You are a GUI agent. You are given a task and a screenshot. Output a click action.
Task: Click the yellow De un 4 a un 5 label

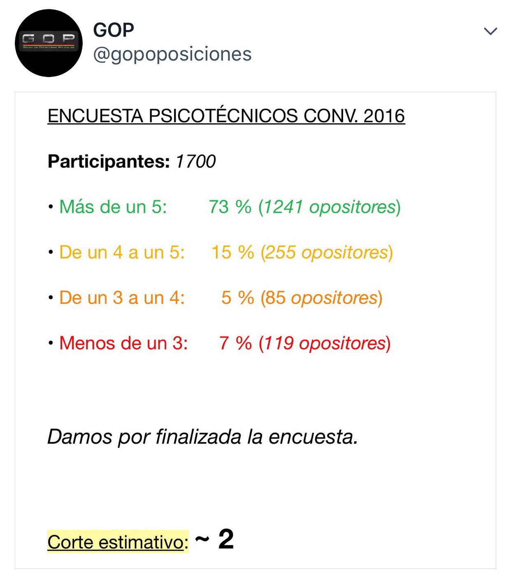(x=122, y=252)
